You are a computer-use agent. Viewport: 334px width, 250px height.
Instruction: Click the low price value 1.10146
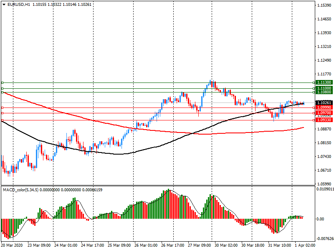click(69, 5)
